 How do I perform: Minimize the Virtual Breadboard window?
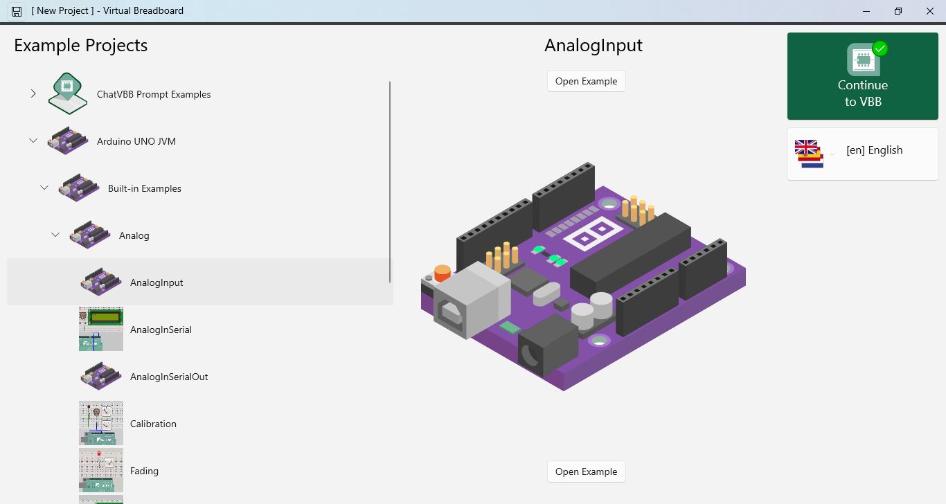pos(866,11)
